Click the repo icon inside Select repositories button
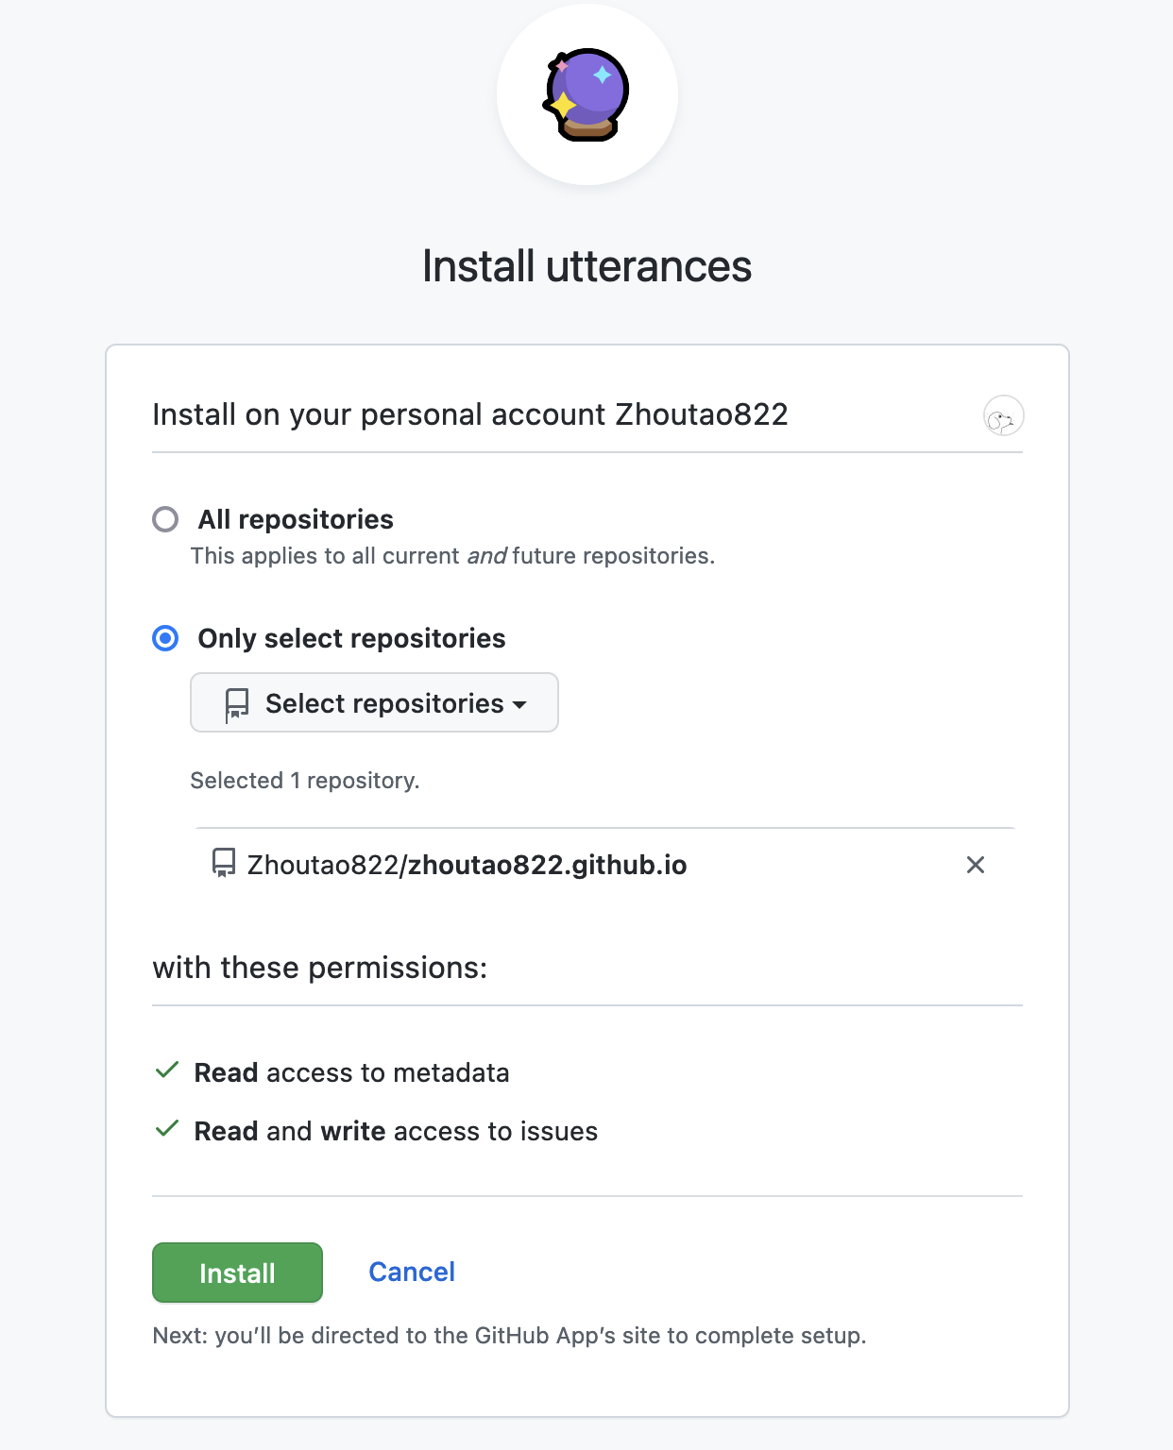 coord(236,704)
